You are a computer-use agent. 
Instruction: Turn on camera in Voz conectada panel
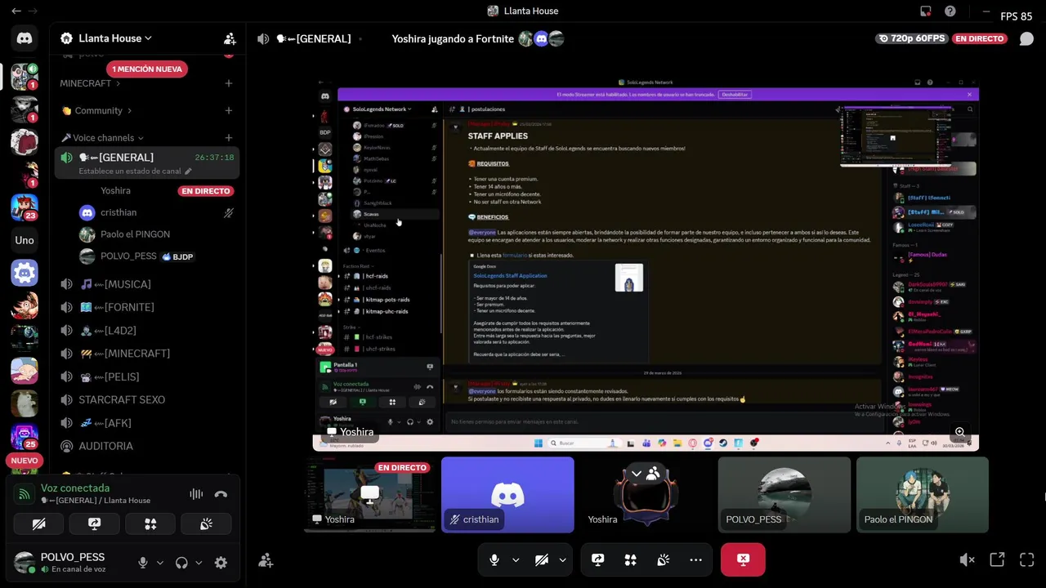(38, 523)
